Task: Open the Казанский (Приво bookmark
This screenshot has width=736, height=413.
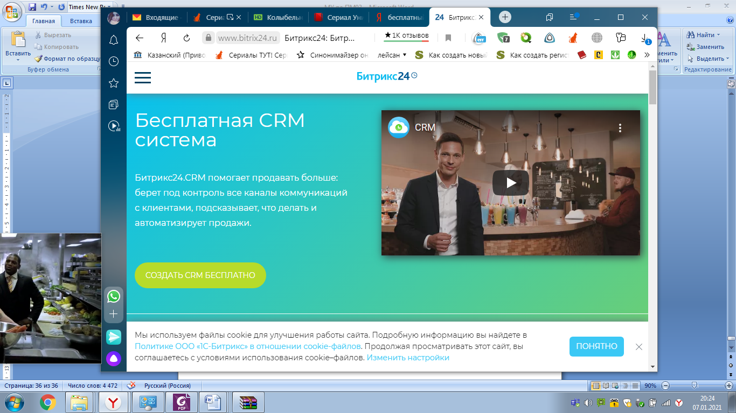Action: coord(170,55)
